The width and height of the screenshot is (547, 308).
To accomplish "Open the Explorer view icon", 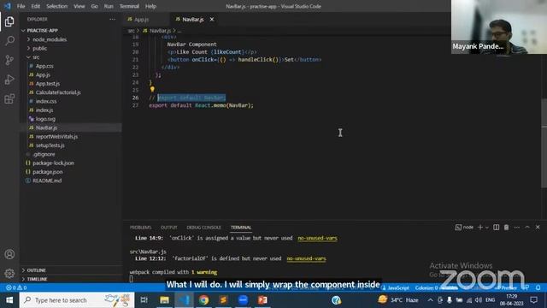I will click(9, 21).
